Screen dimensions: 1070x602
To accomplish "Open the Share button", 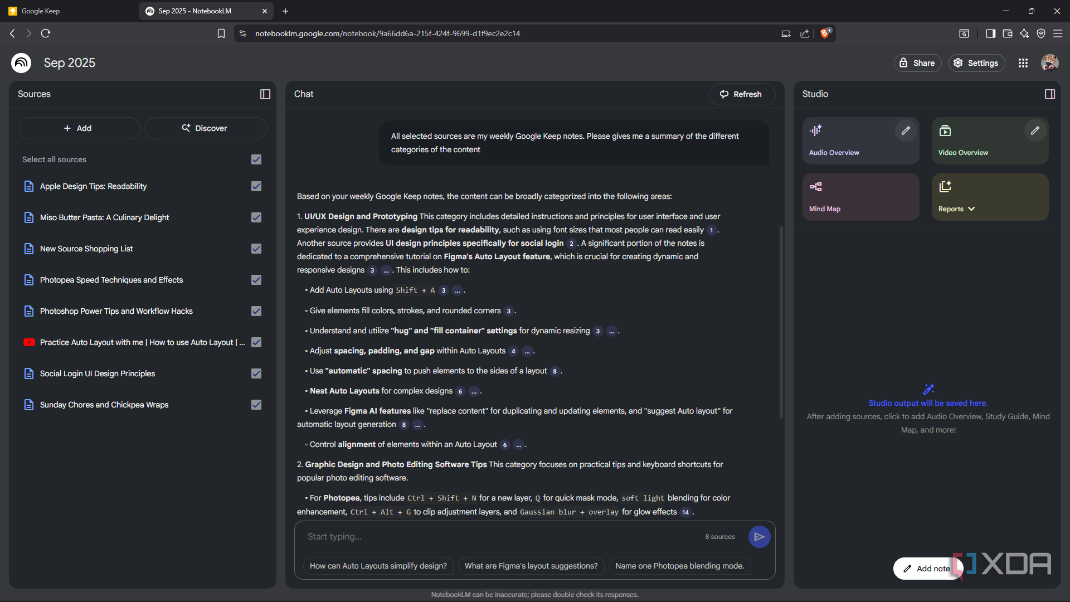I will pos(917,63).
